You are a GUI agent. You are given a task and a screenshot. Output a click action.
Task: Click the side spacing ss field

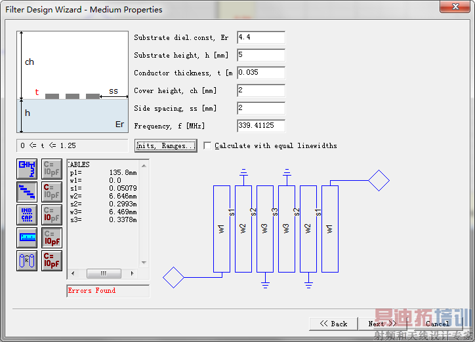point(261,108)
